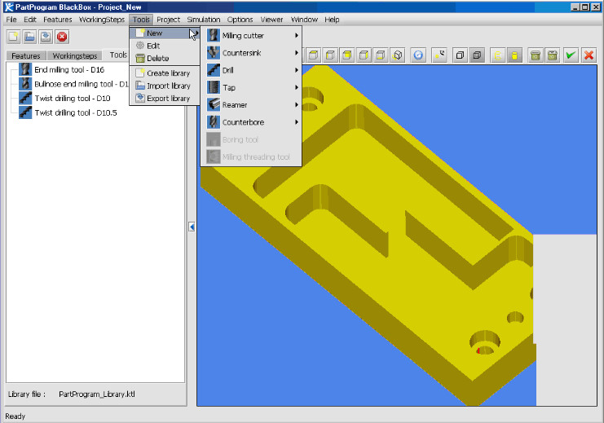Open the Help menu
The image size is (604, 423).
(332, 20)
